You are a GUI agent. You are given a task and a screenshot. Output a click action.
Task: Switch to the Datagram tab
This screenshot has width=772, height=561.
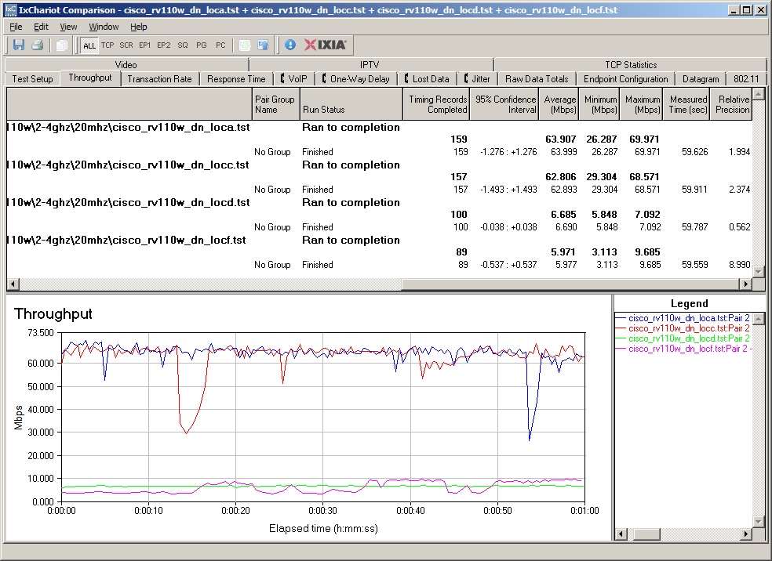pyautogui.click(x=701, y=78)
